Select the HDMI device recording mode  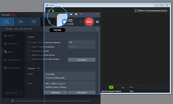pos(34,22)
